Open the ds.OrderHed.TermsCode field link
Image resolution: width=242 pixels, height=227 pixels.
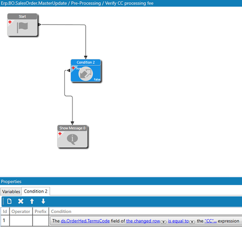pyautogui.click(x=85, y=221)
